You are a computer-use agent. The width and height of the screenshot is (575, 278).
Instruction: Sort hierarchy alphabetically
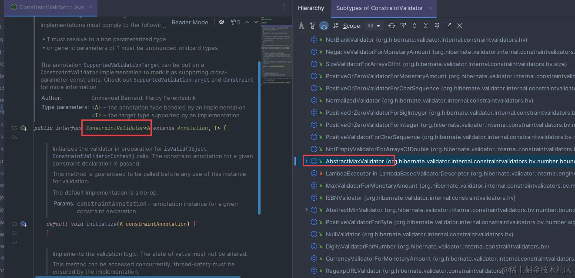click(335, 26)
